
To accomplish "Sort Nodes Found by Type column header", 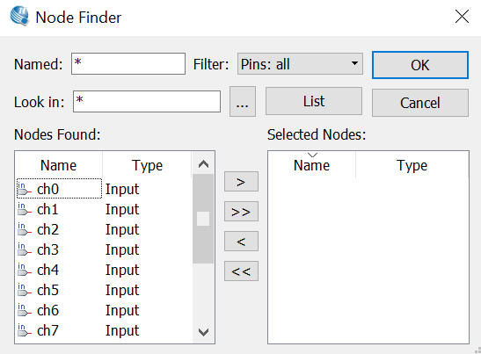I will tap(147, 165).
